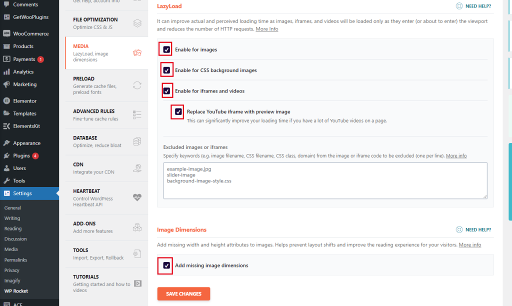Click inside Excluded images or iframes textarea
This screenshot has width=512, height=306.
[x=325, y=180]
